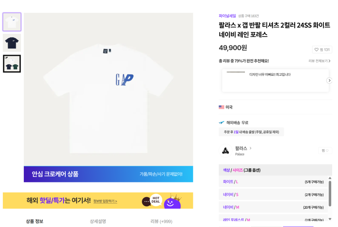
Task: Toggle the Palace brand 찜 button
Action: [x=325, y=151]
